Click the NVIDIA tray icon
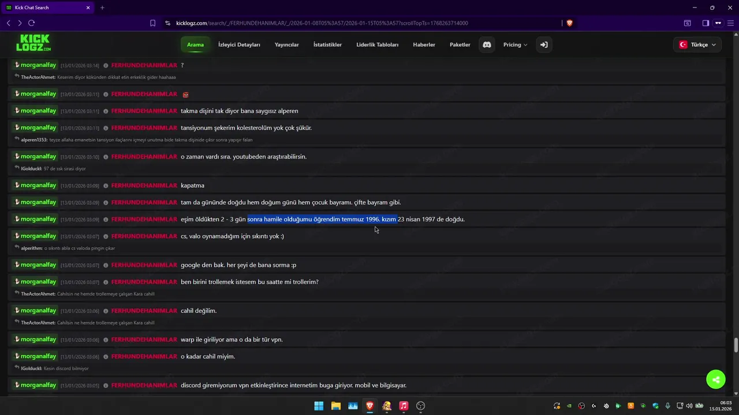Screen dimensions: 739x415 [x=569, y=406]
